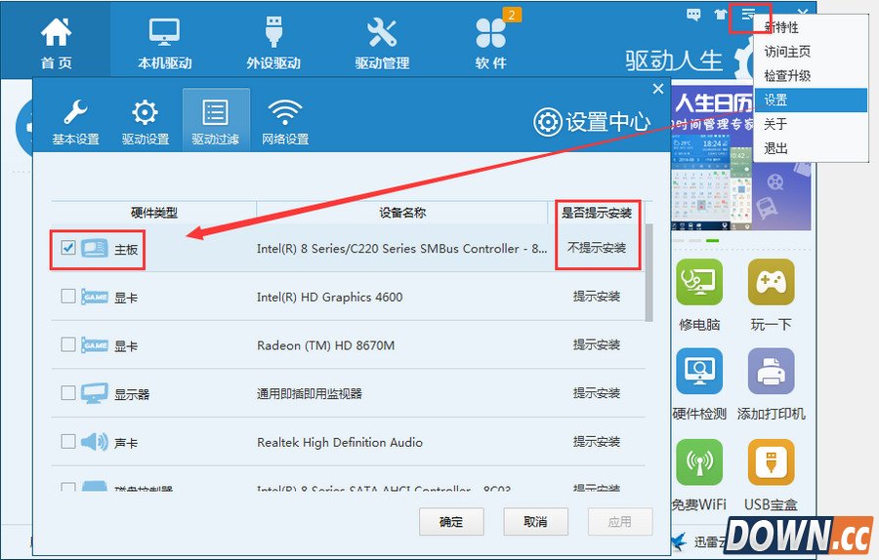Open the 外设驱动 USB icon
The image size is (879, 560).
pos(272,34)
